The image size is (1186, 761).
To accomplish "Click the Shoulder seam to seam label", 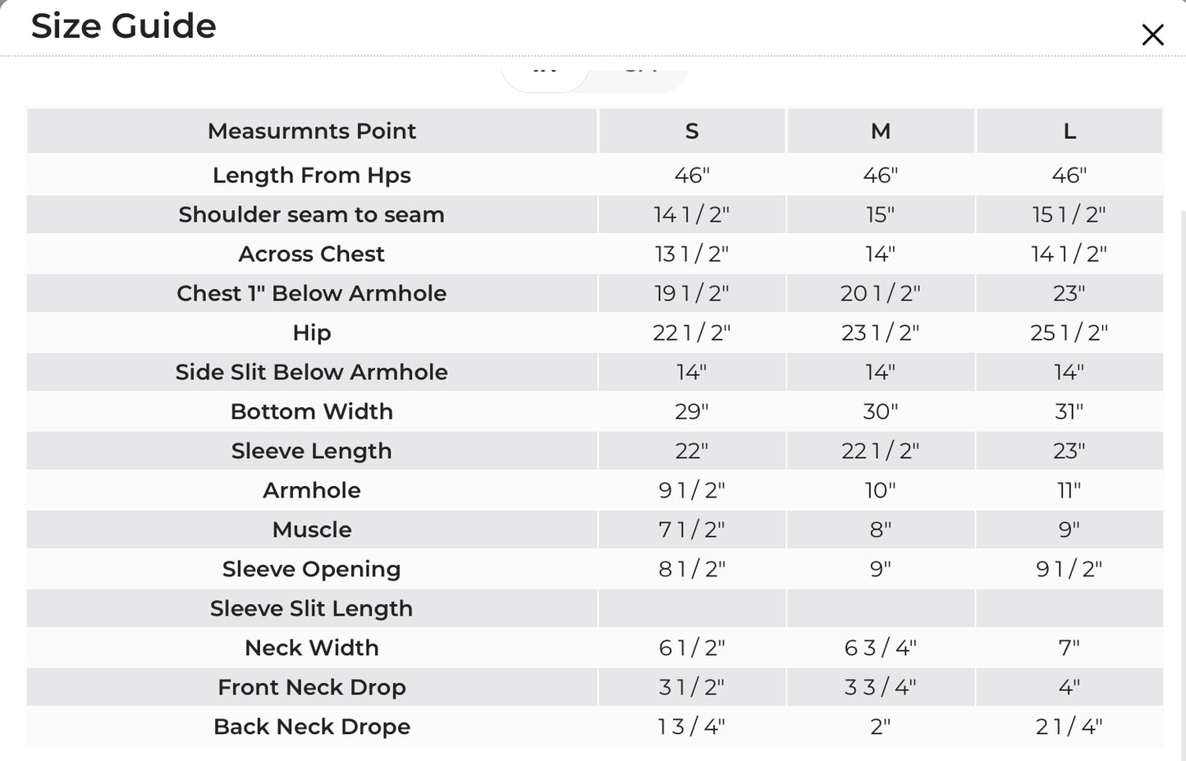I will [312, 214].
